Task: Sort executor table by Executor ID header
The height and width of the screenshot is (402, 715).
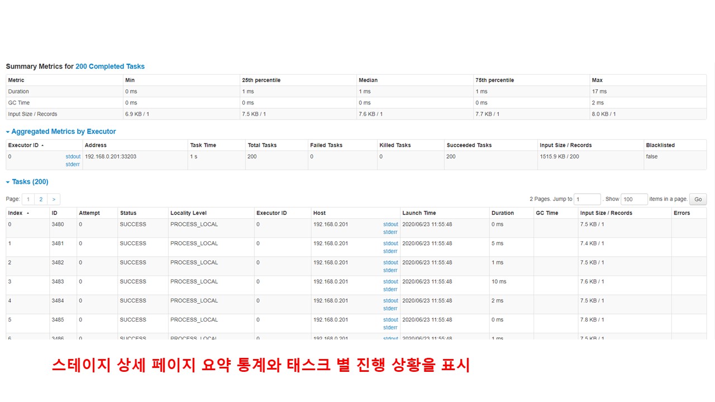Action: [44, 145]
